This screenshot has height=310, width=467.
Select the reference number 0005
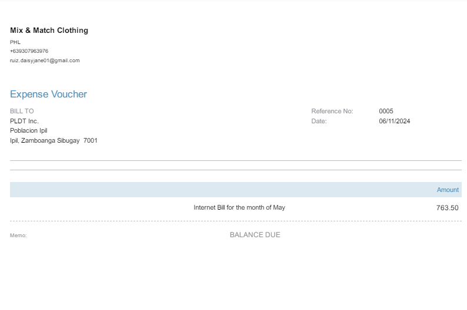point(386,111)
